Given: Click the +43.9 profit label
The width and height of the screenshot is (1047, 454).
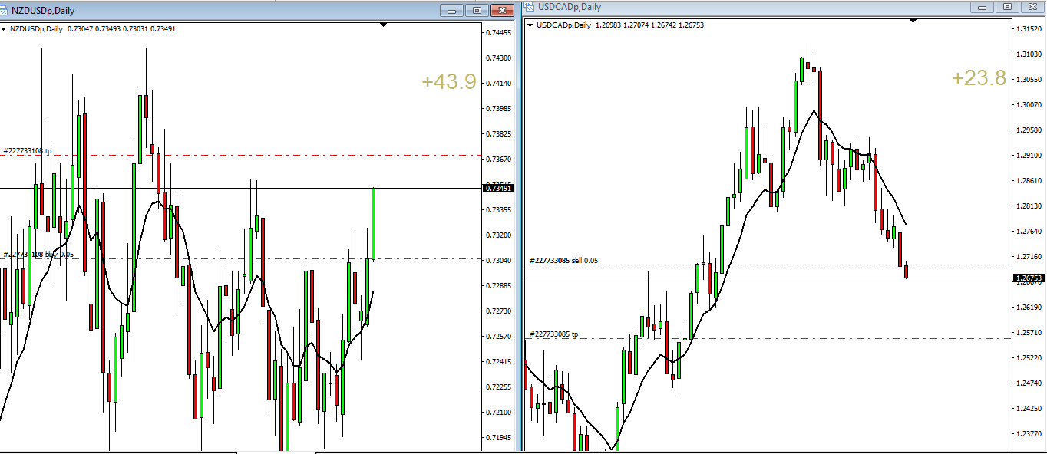Looking at the screenshot, I should [449, 82].
